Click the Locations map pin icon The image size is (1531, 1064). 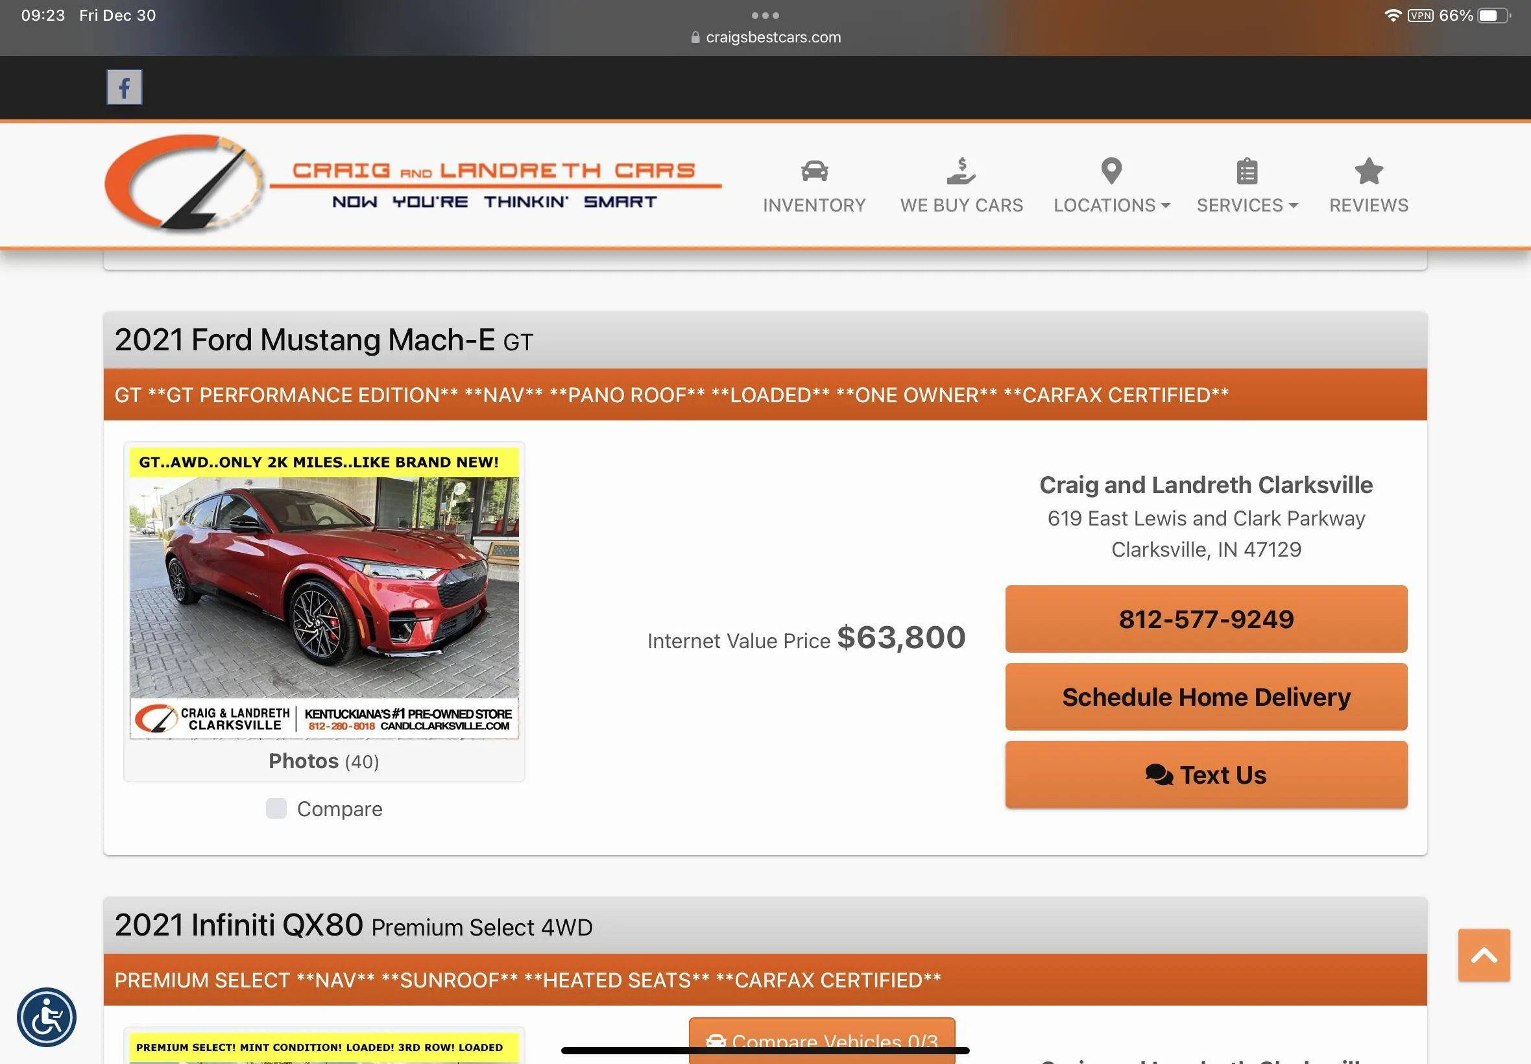1111,171
